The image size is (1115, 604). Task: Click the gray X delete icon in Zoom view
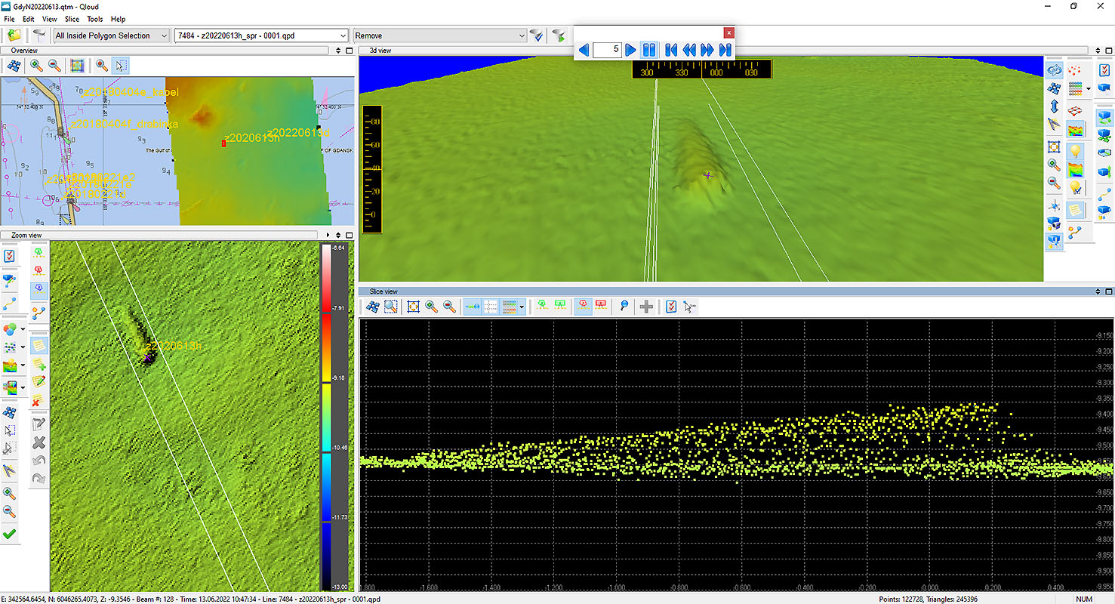coord(39,442)
